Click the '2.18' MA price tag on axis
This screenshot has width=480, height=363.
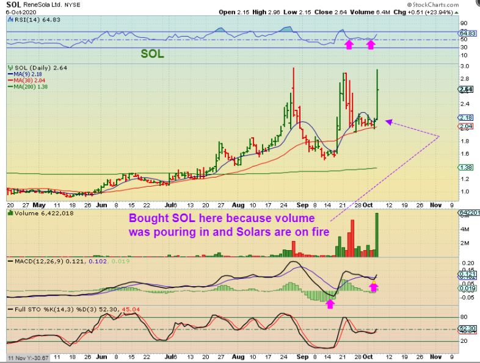[x=465, y=118]
